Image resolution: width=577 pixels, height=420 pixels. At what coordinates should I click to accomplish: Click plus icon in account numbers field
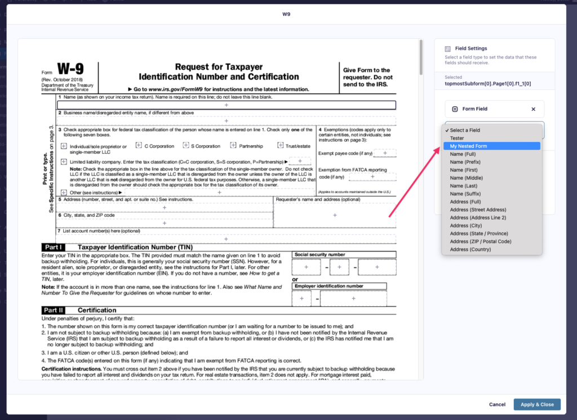tap(227, 239)
